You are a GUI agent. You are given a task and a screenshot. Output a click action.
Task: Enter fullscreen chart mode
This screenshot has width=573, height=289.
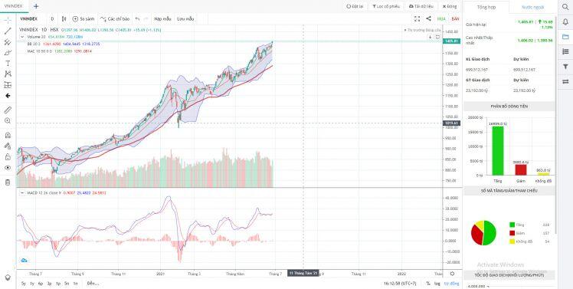[417, 18]
